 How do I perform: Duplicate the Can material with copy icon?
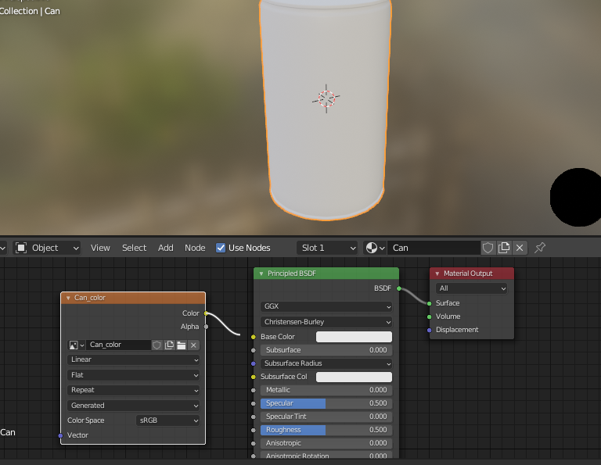tap(504, 248)
